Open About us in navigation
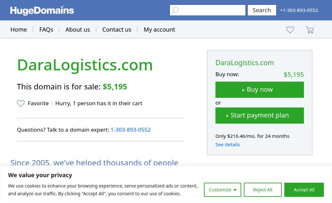 pyautogui.click(x=78, y=29)
